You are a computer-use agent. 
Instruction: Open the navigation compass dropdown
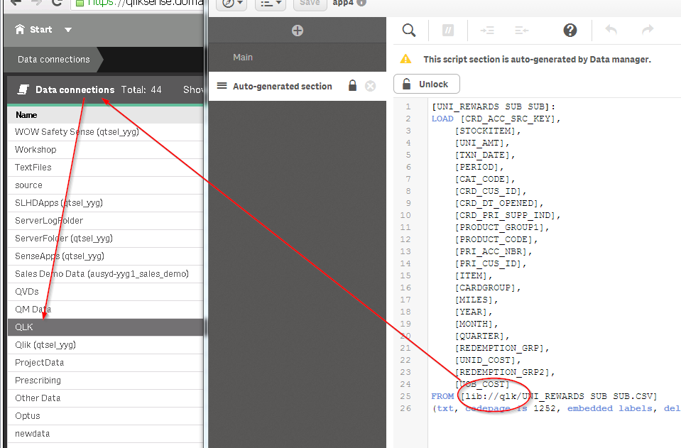click(231, 4)
